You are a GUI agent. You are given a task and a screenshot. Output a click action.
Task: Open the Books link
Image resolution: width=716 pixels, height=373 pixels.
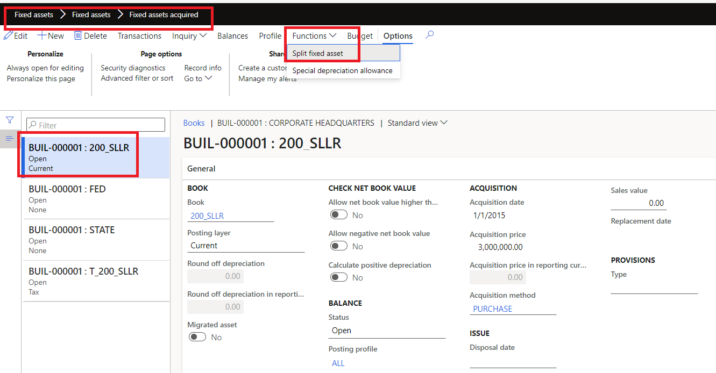pyautogui.click(x=194, y=123)
